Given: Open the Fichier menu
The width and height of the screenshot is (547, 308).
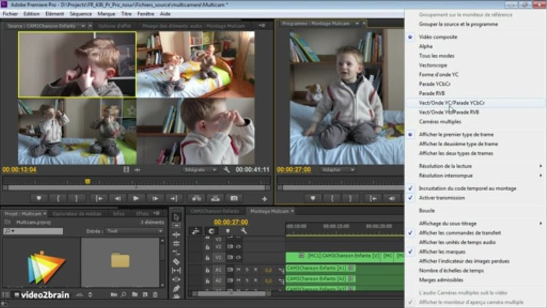Looking at the screenshot, I should click(x=10, y=14).
